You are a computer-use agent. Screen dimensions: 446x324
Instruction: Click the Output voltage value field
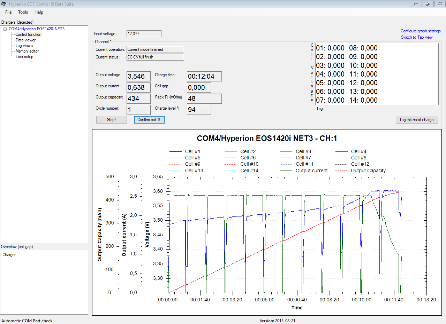click(138, 77)
